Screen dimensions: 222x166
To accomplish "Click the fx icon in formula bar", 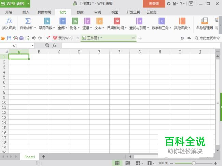I will (x=54, y=45).
